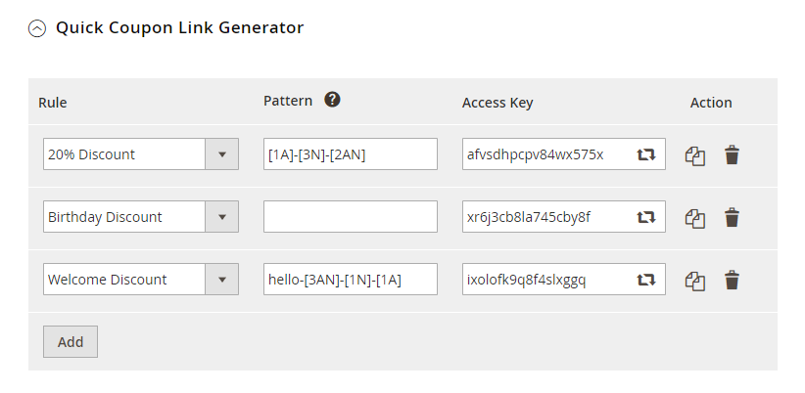Delete the 20% Discount row
This screenshot has width=805, height=393.
tap(732, 154)
